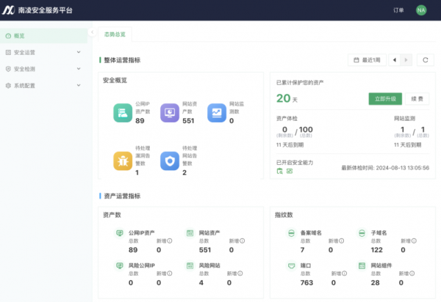Screen dimensions: 441x302
Task: Go to the previous time period arrow
Action: (395, 60)
